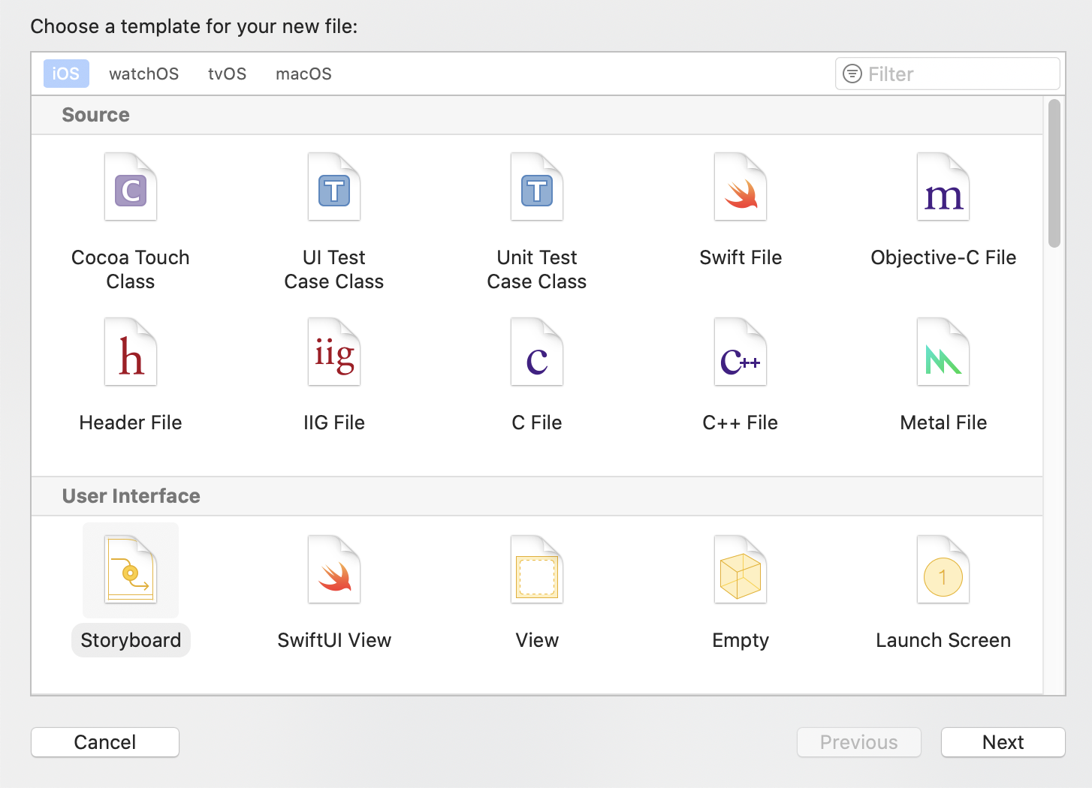Click the "View" label under User Interface
Image resolution: width=1092 pixels, height=788 pixels.
coord(537,640)
